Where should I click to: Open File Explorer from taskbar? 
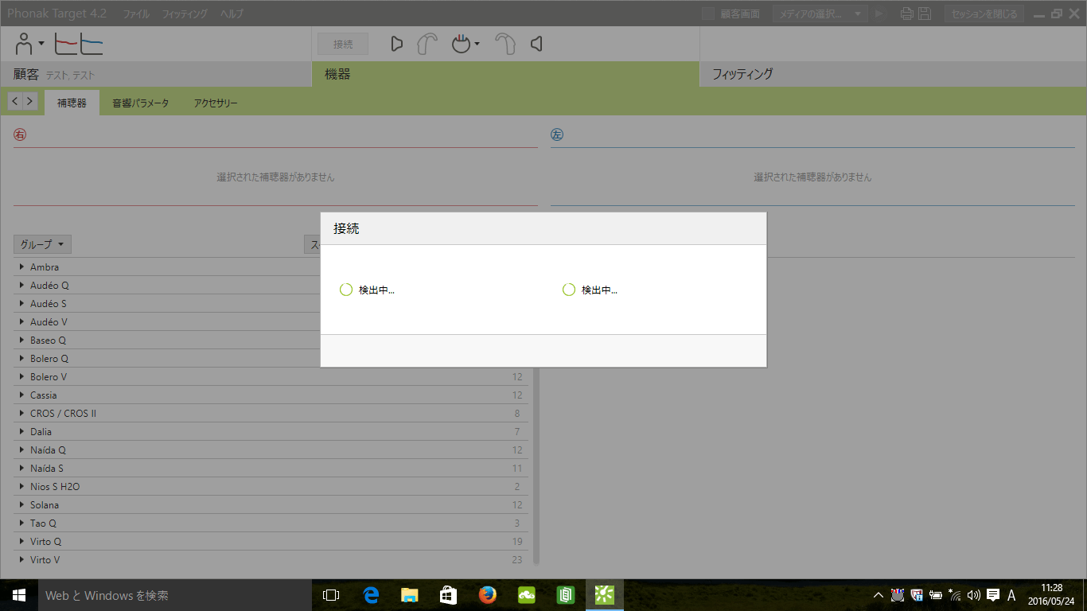tap(409, 595)
